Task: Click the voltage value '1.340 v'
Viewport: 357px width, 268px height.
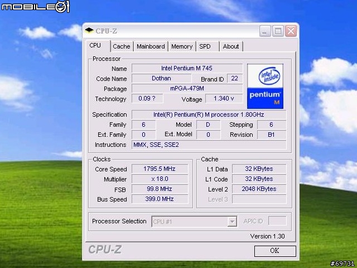Action: (x=224, y=98)
